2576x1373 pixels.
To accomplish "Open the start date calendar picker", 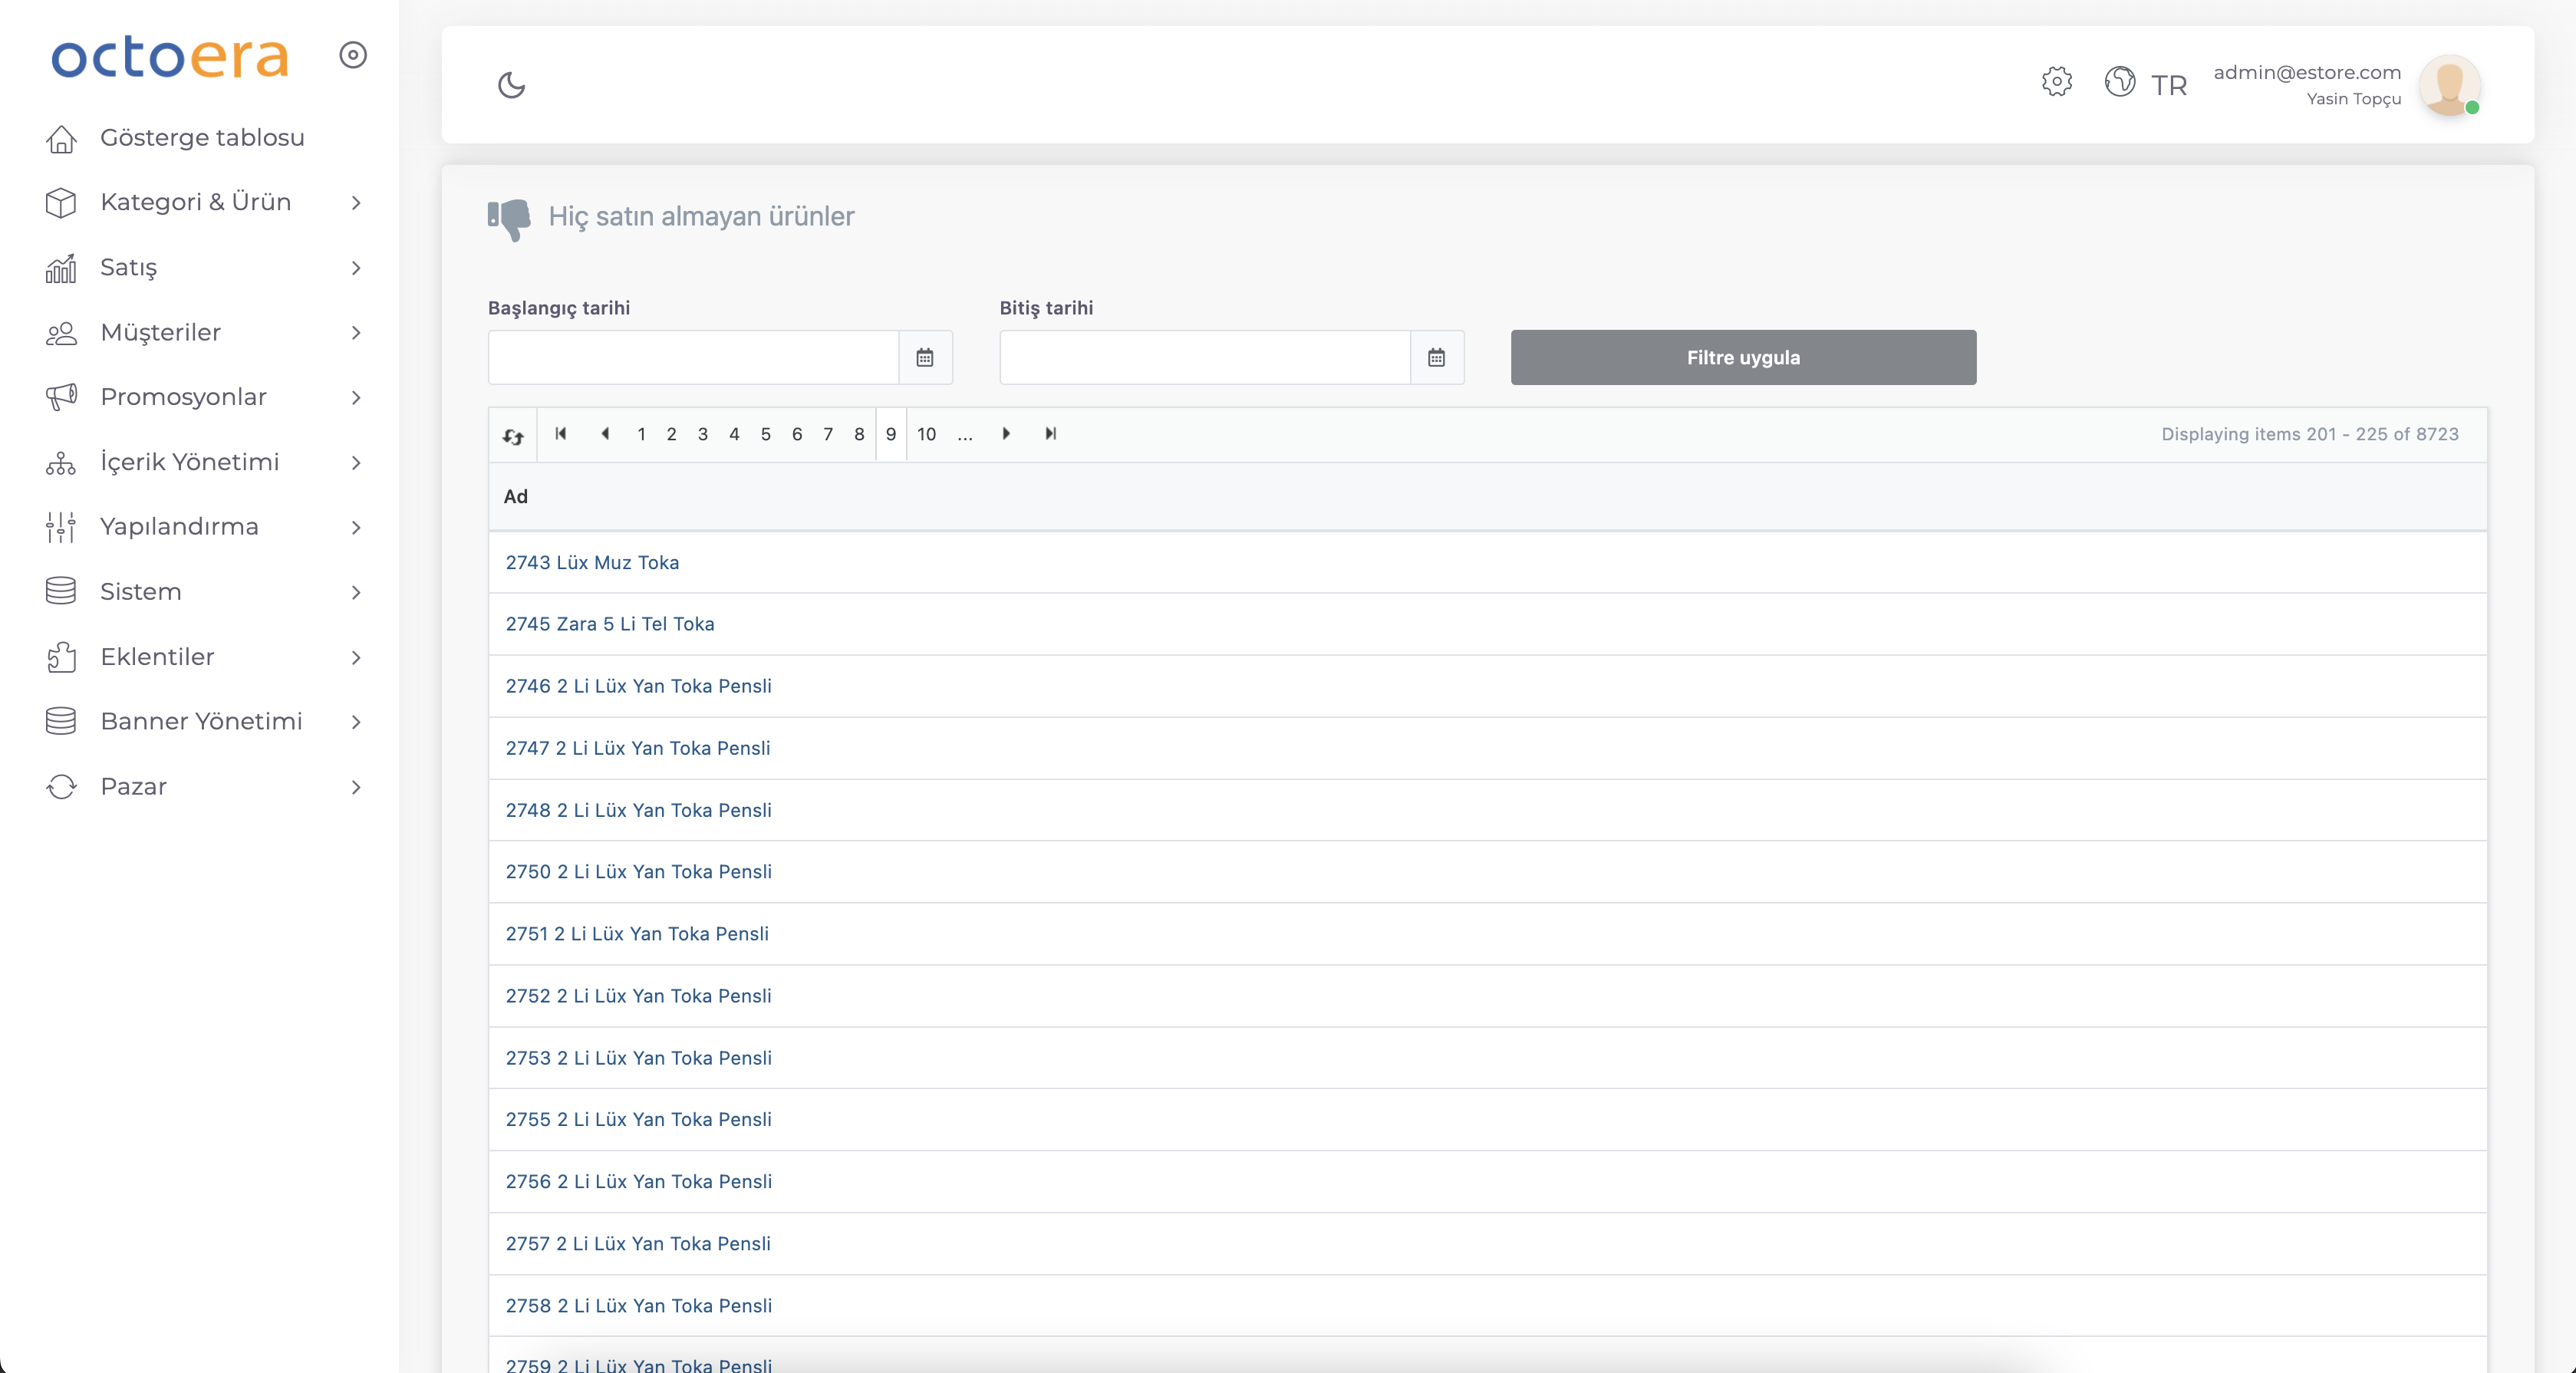I will pos(924,357).
